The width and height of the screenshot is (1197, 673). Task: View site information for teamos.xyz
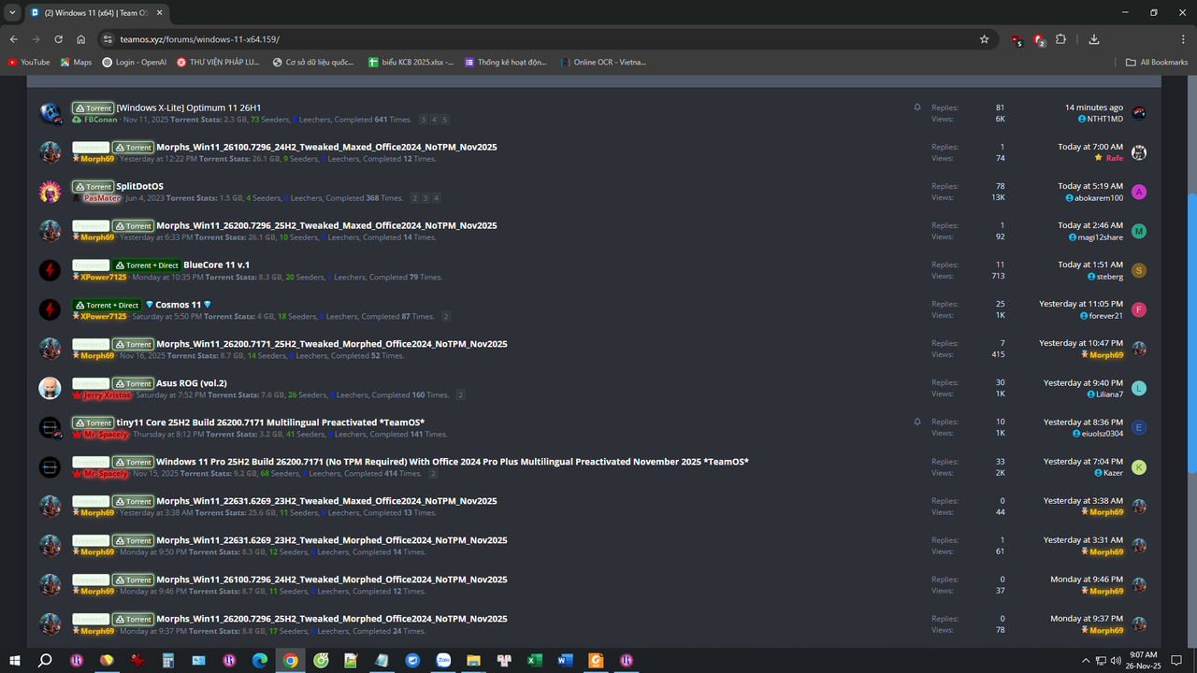pyautogui.click(x=108, y=39)
